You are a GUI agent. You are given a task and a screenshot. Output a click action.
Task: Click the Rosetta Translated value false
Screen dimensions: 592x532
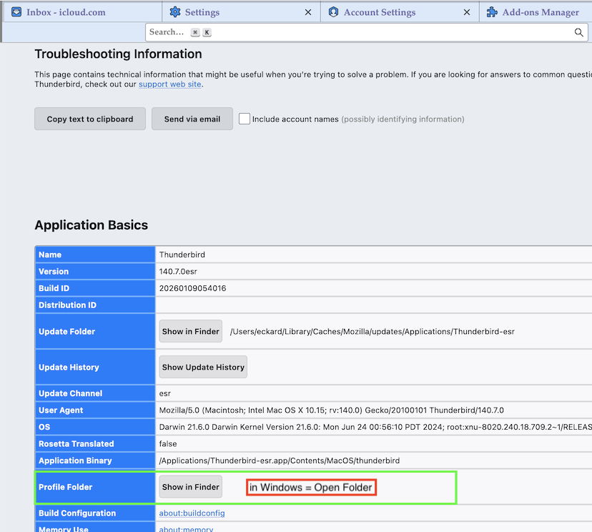pos(168,443)
